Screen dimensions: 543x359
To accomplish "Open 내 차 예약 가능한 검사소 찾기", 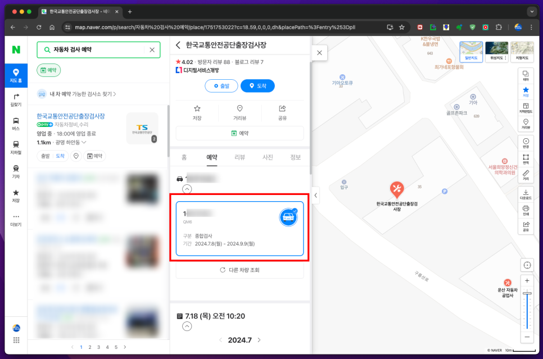I will pyautogui.click(x=83, y=94).
